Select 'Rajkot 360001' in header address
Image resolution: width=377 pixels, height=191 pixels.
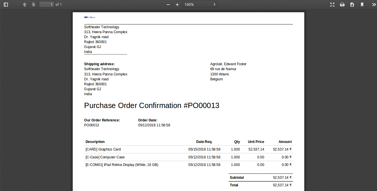(x=95, y=42)
